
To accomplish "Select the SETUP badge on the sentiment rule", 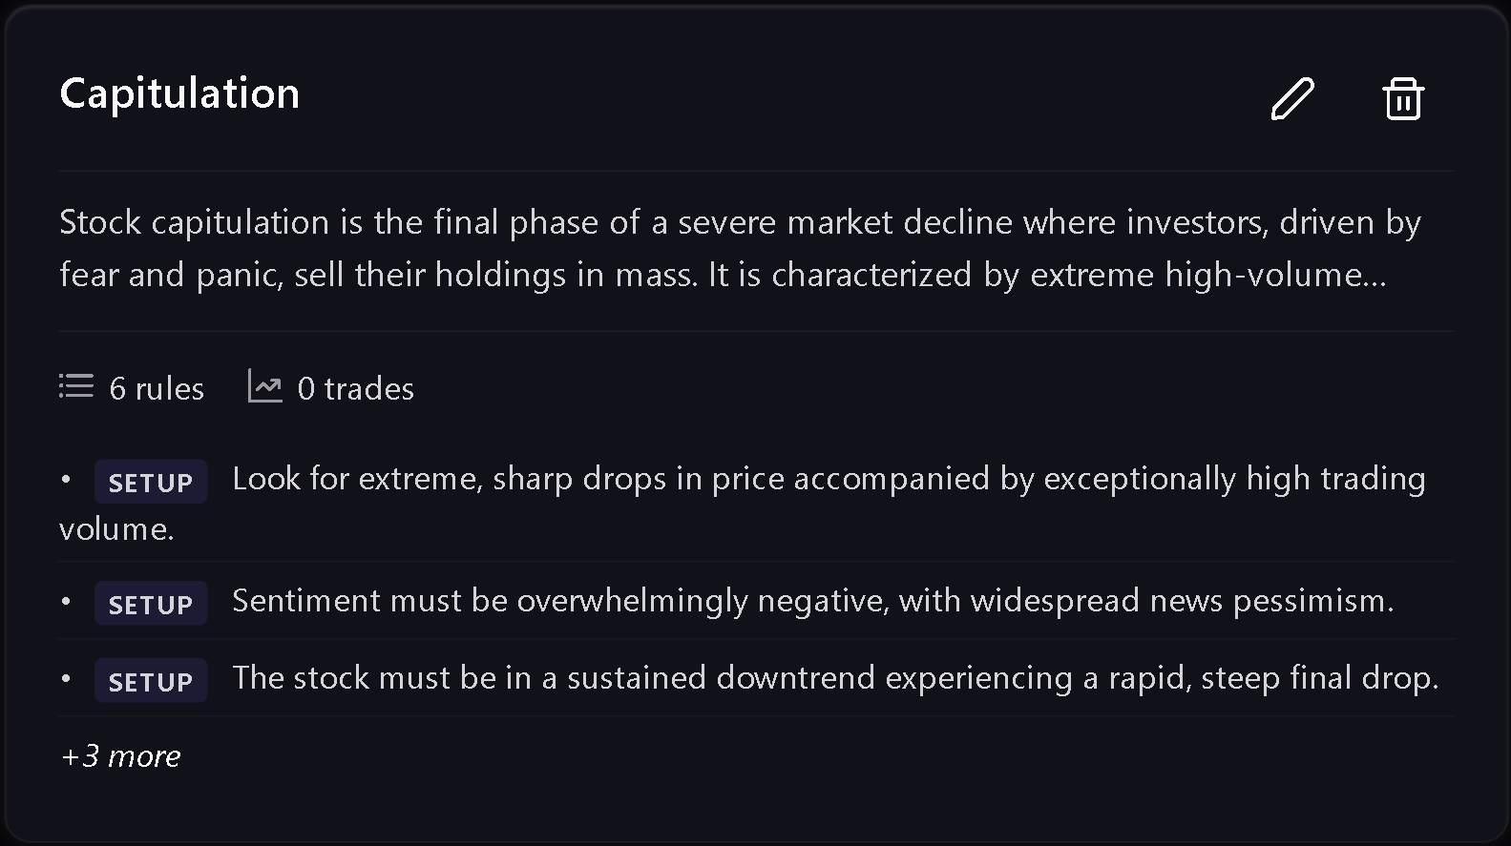I will pyautogui.click(x=151, y=604).
